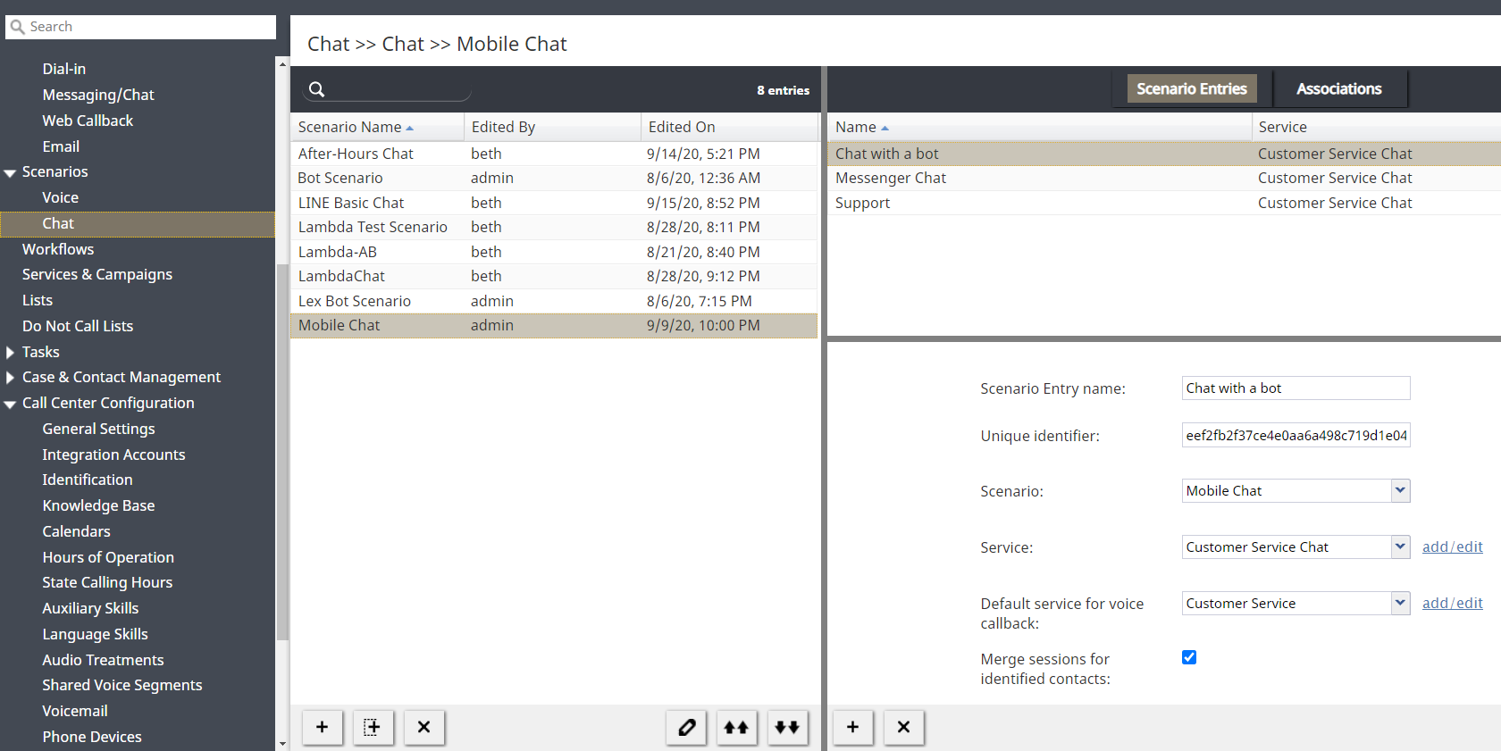Select the Support entry
Image resolution: width=1501 pixels, height=751 pixels.
pyautogui.click(x=1164, y=203)
